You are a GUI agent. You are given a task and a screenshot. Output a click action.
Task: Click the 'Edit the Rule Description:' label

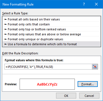pos(20,53)
